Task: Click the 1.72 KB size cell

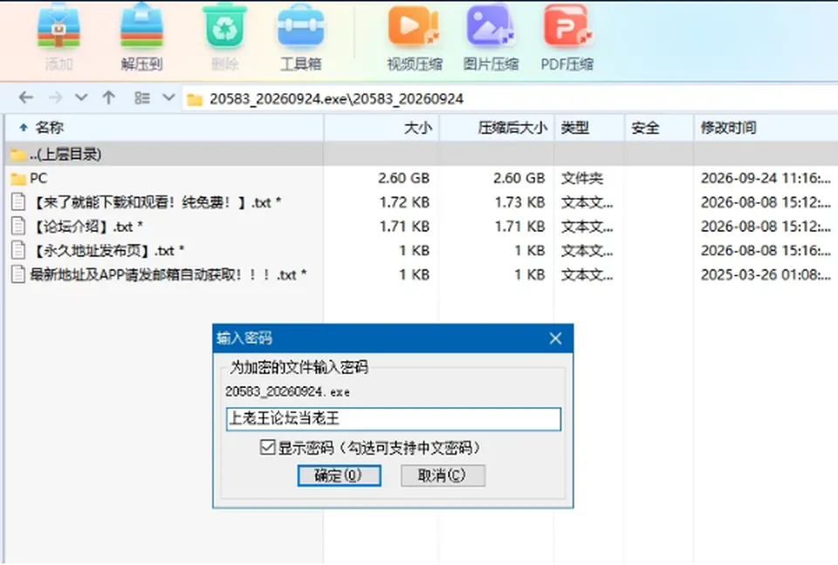Action: point(404,202)
